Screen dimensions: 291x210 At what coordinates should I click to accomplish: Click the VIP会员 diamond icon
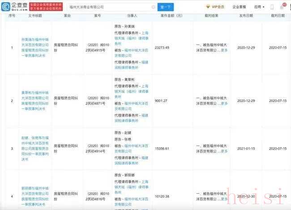(x=208, y=7)
